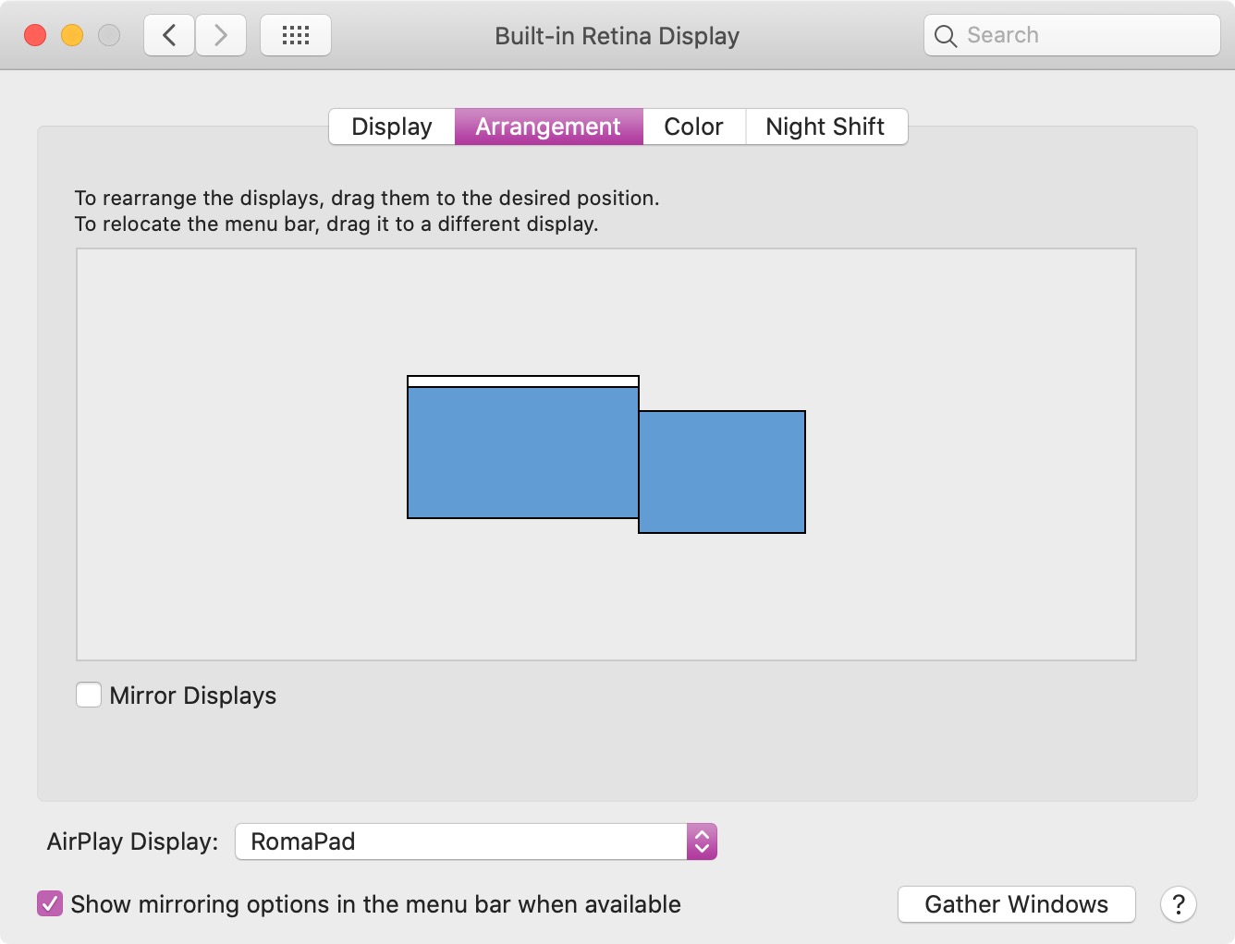1235x944 pixels.
Task: Click the Gather Windows button
Action: pyautogui.click(x=1016, y=904)
